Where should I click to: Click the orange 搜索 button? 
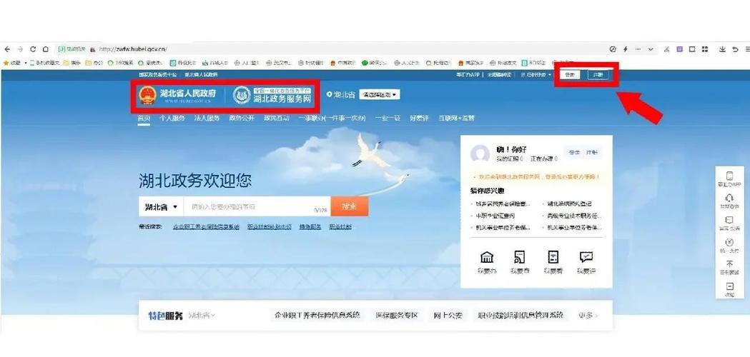350,206
